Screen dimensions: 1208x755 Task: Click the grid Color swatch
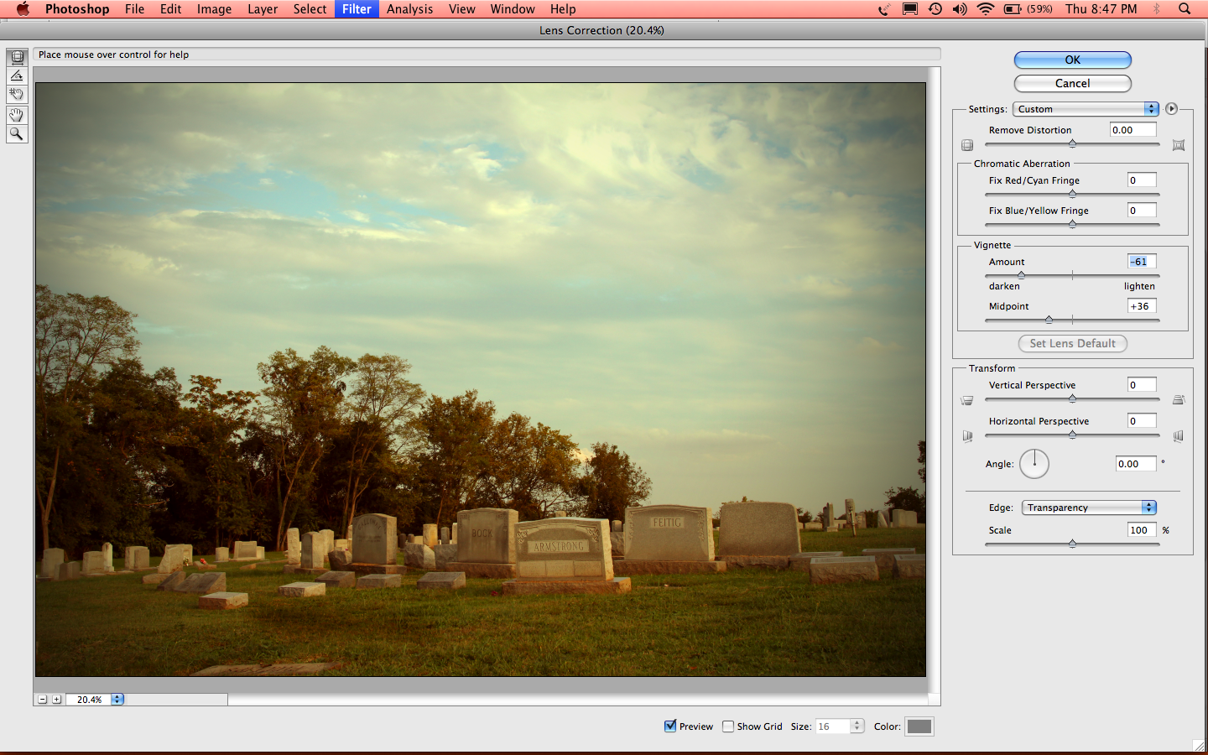[x=919, y=726]
